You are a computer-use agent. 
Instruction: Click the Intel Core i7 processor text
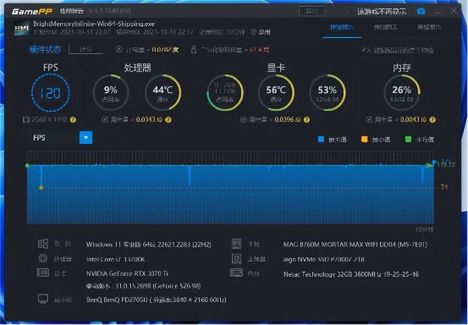(x=115, y=260)
